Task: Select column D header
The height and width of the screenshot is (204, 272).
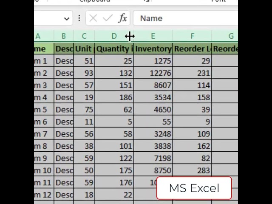Action: (x=114, y=36)
